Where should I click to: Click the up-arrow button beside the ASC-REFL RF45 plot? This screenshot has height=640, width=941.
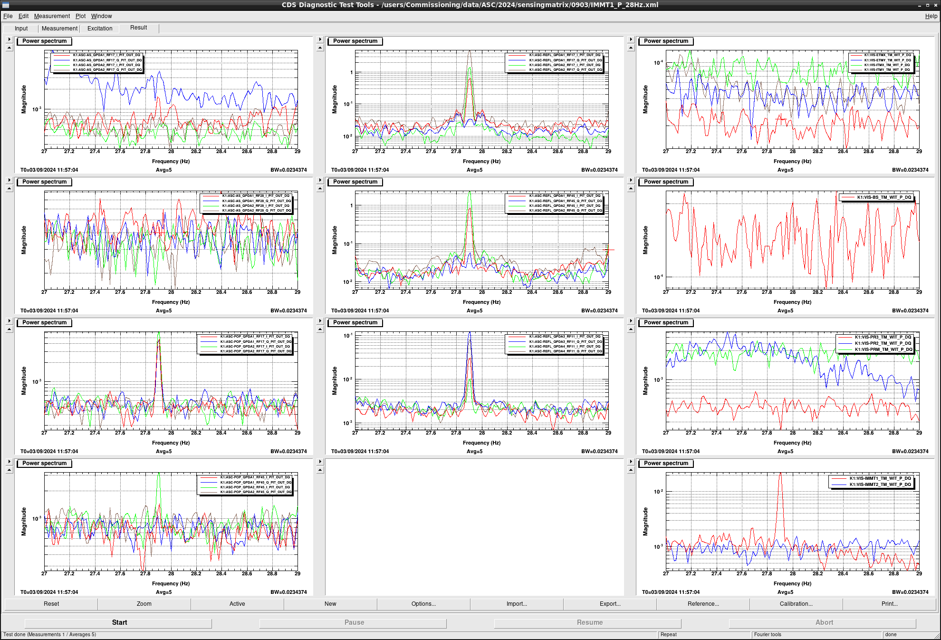point(320,188)
